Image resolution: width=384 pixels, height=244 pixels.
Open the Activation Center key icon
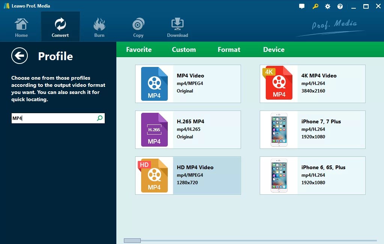click(315, 6)
